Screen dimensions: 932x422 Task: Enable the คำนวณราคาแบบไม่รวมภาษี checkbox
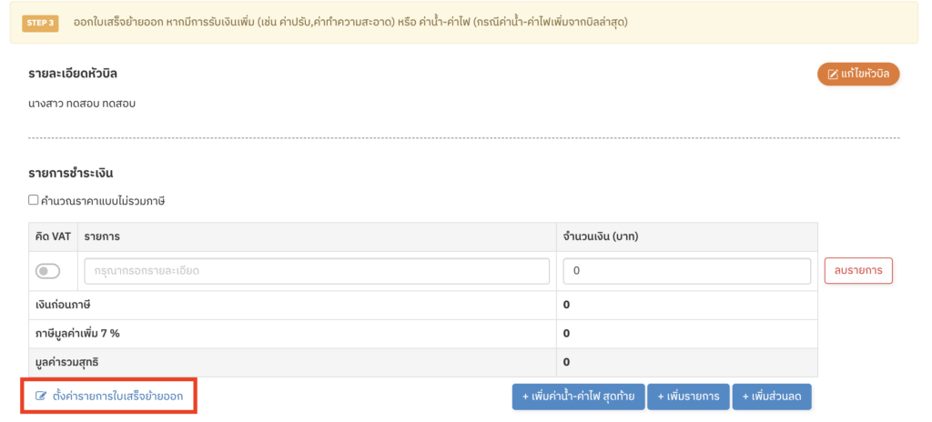[34, 200]
